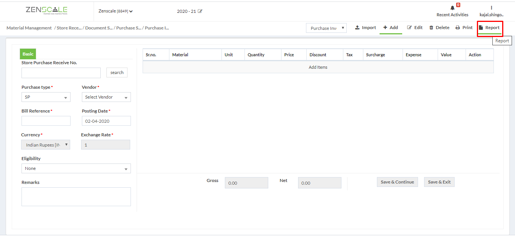Click the Add Items row
Viewport: 515px width, 236px height.
(x=318, y=67)
